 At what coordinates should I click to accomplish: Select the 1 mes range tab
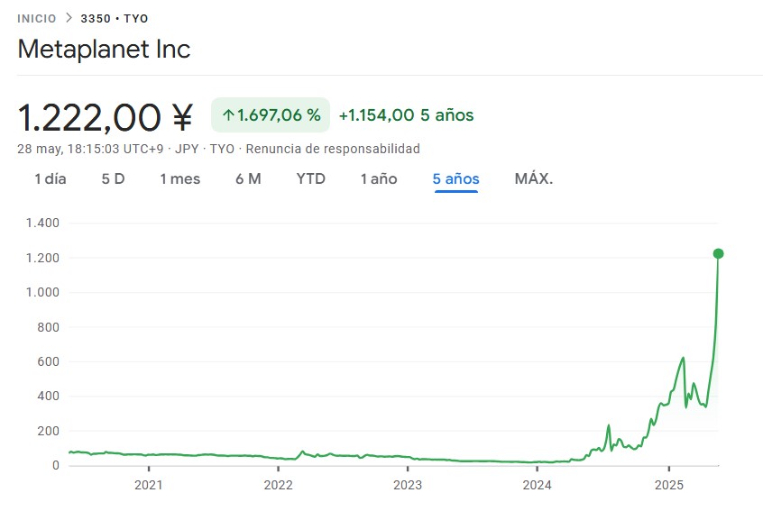pos(179,178)
